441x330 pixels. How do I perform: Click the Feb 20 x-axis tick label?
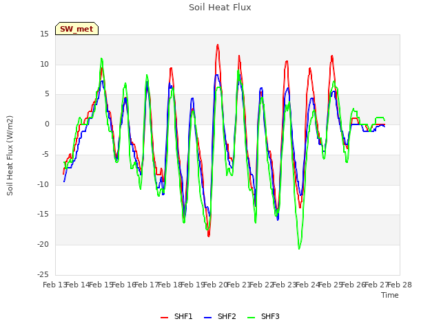click(216, 285)
